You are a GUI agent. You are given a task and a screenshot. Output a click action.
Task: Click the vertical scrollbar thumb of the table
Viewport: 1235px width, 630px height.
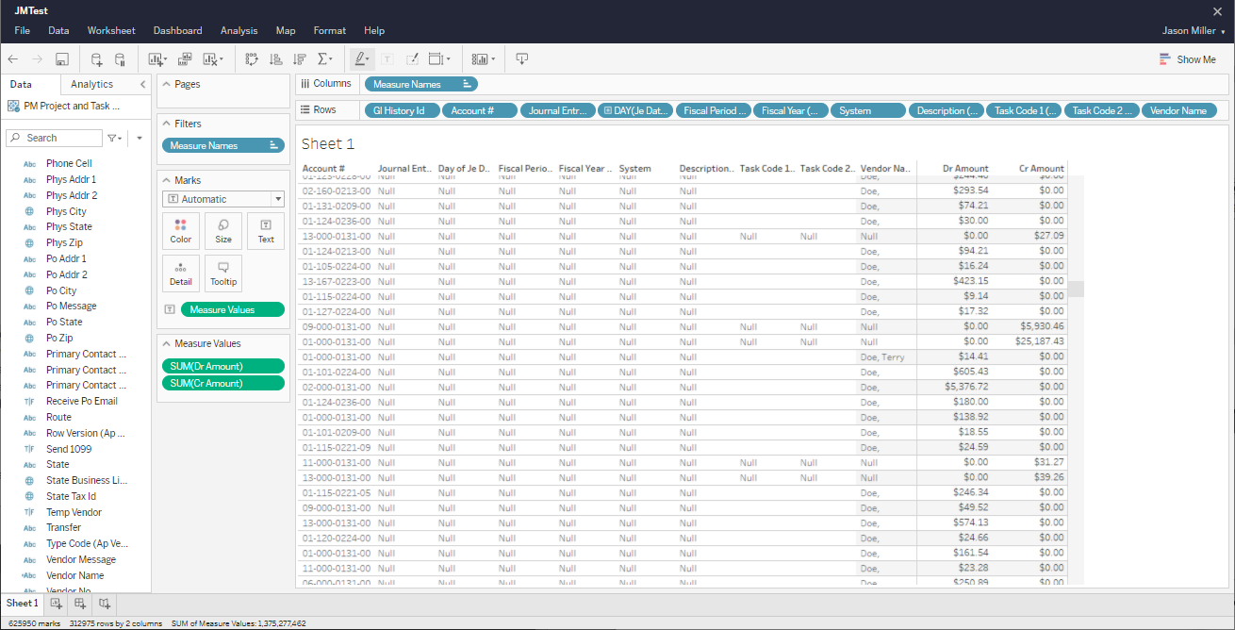coord(1076,289)
